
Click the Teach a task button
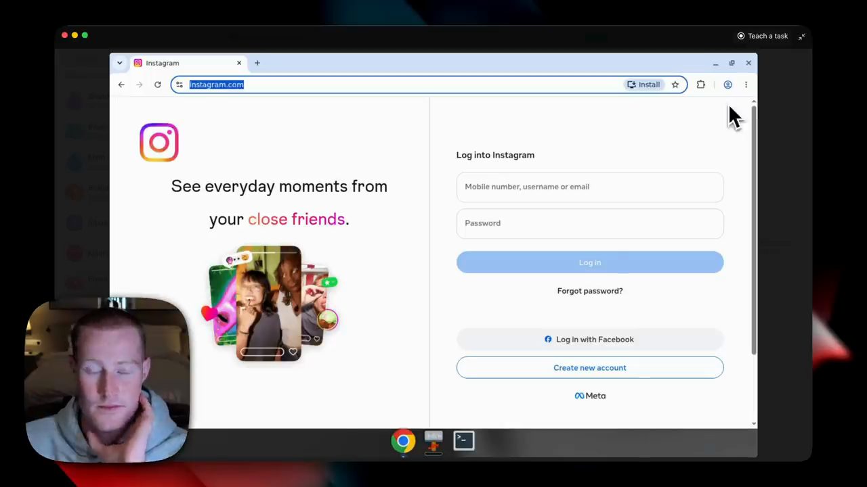pos(763,36)
